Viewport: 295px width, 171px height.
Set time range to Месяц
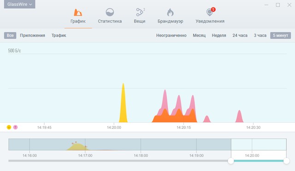click(x=199, y=35)
